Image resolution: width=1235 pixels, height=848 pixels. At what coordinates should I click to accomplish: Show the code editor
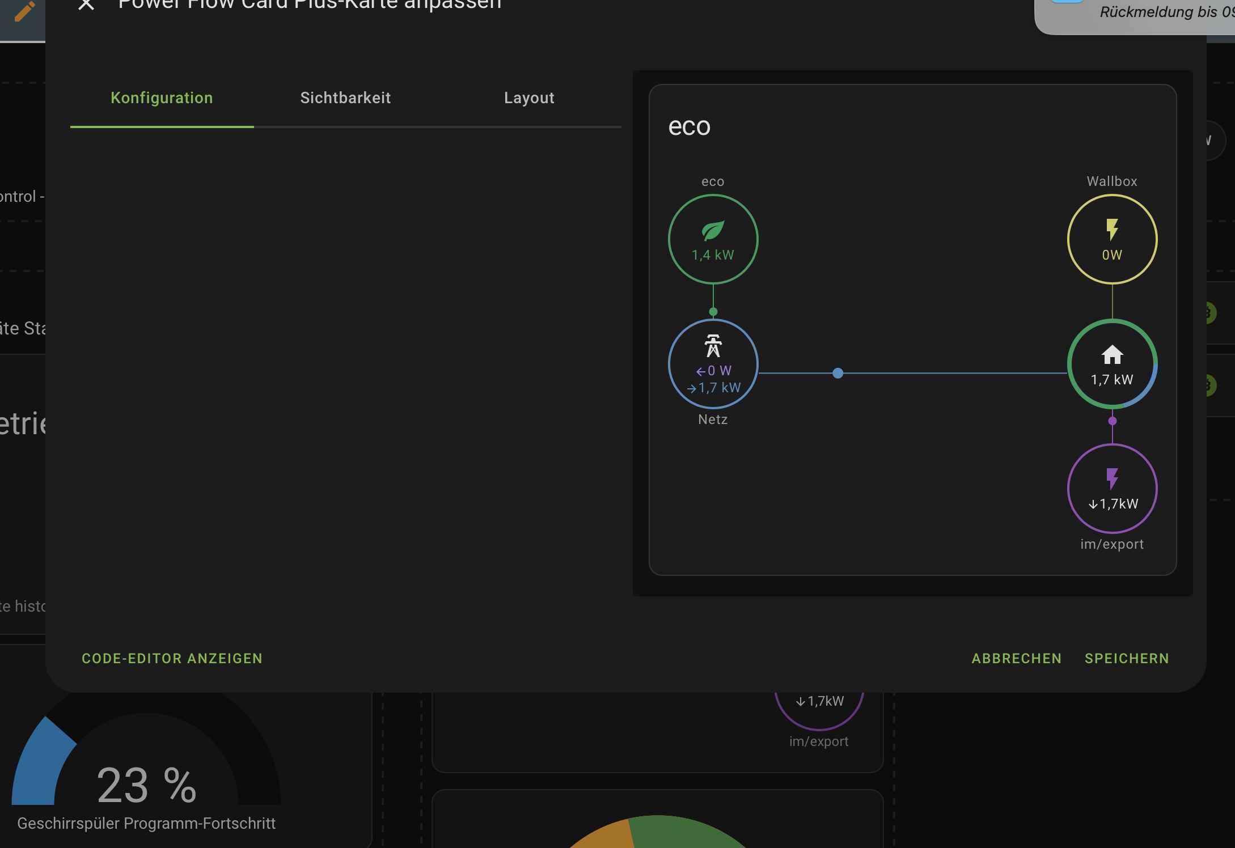tap(172, 658)
